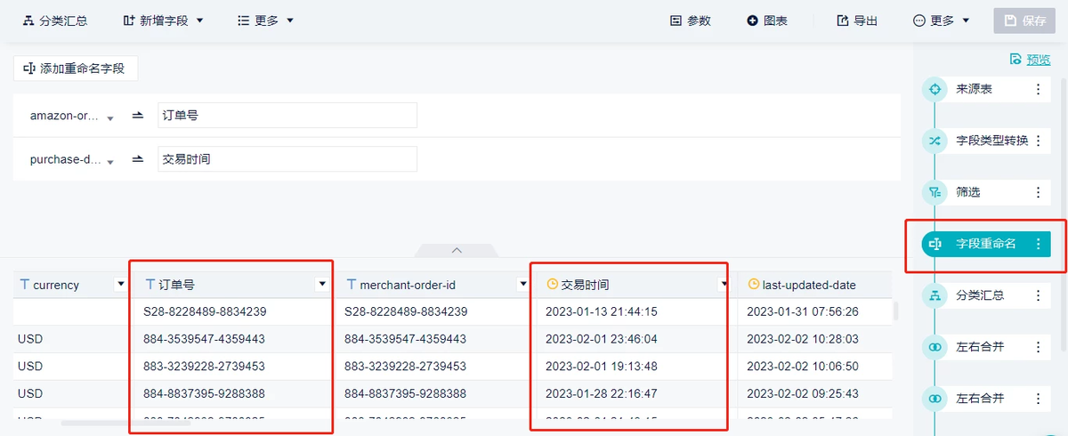The width and height of the screenshot is (1068, 436).
Task: Click the cell S28-8228489-8834239 under 订单号
Action: (x=205, y=312)
